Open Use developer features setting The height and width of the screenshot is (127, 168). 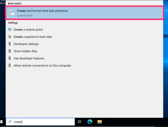coord(29,58)
